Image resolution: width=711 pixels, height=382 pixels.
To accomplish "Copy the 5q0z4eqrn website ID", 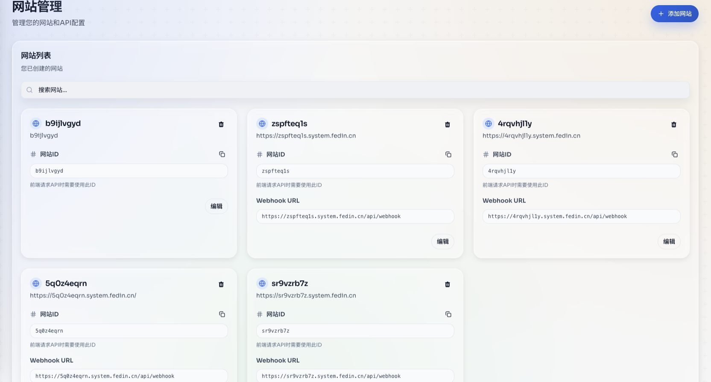I will [222, 314].
